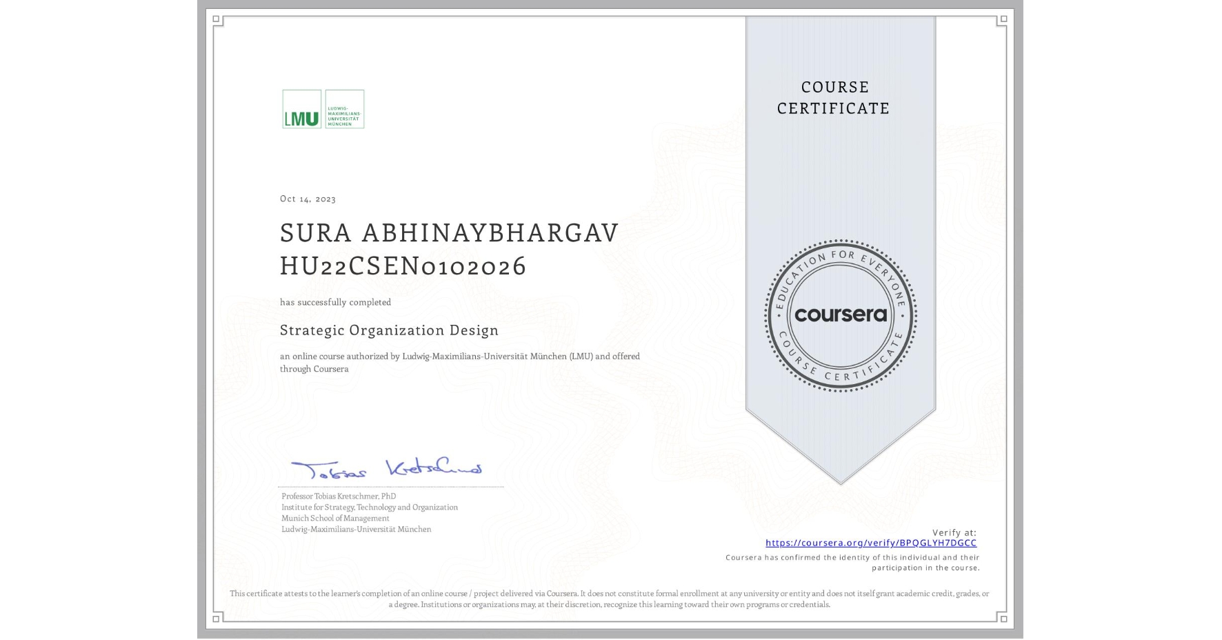Click 'Institute for Strategy, Technology and Organization'
Screen dimensions: 1222x640
(370, 507)
